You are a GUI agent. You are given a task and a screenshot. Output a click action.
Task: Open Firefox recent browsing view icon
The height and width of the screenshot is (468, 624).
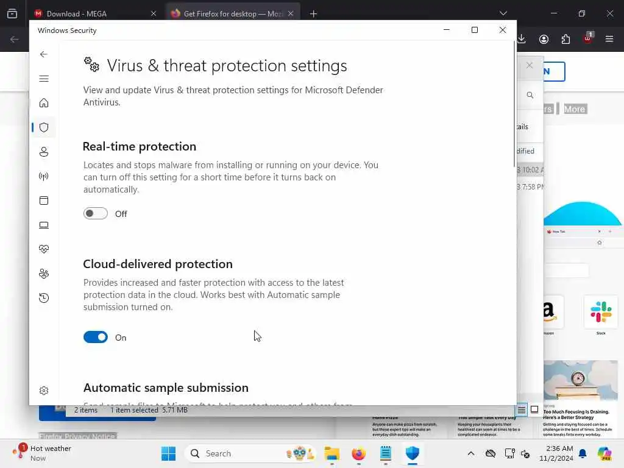pos(12,13)
